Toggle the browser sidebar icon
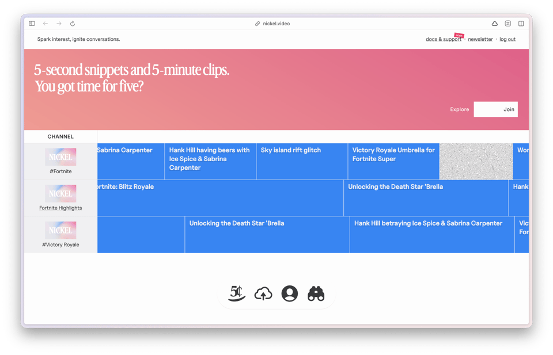 pos(32,24)
